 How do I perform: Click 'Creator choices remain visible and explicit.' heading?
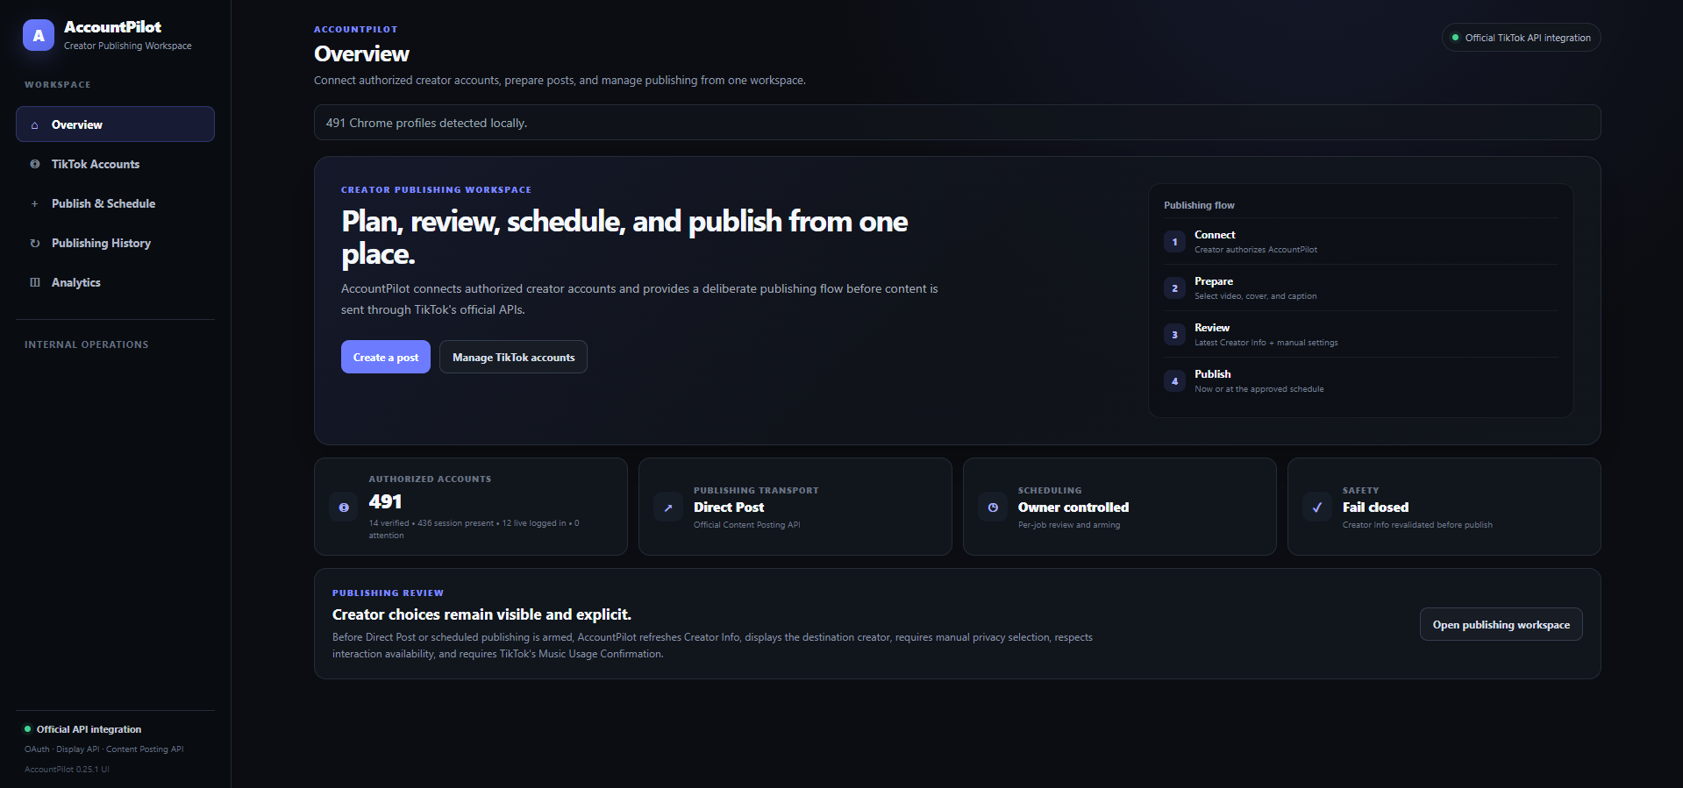(481, 614)
